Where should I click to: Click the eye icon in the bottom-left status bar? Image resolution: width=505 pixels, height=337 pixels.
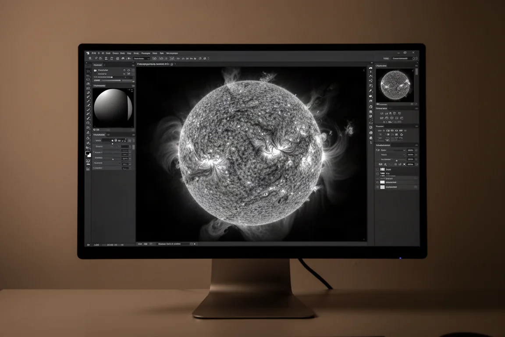point(88,245)
